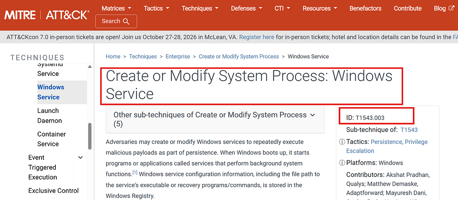The height and width of the screenshot is (200, 458).
Task: Click the MITRE ATT&CK logo
Action: 47,15
